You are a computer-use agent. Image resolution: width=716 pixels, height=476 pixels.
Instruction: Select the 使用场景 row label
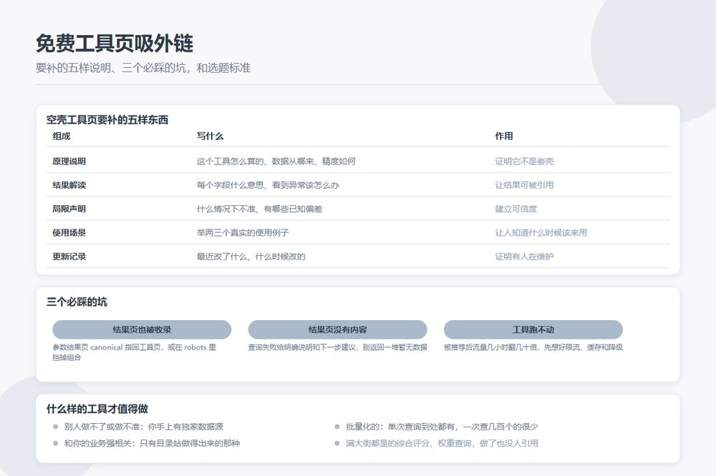pos(69,232)
